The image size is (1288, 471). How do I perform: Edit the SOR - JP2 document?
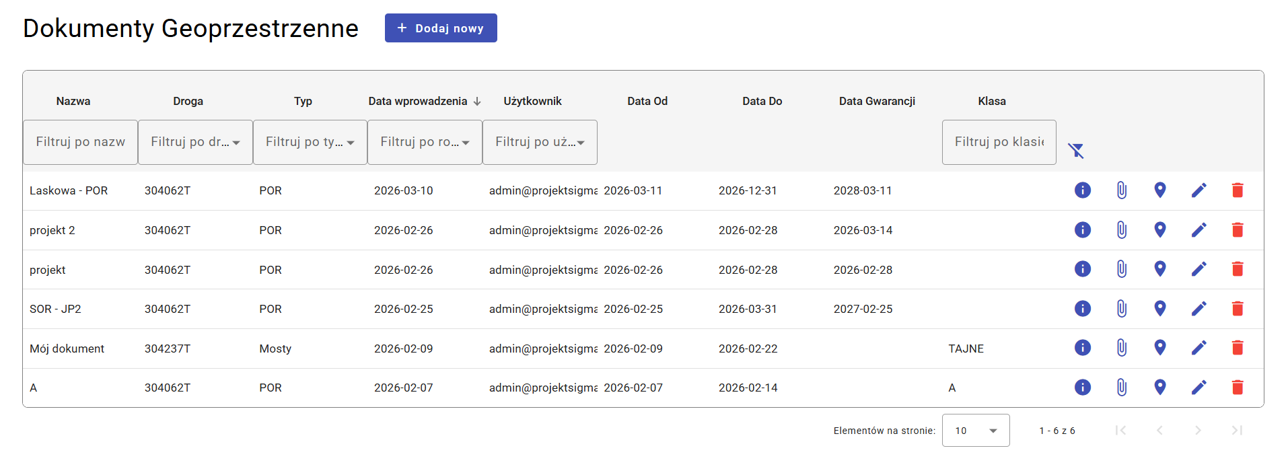pos(1198,309)
